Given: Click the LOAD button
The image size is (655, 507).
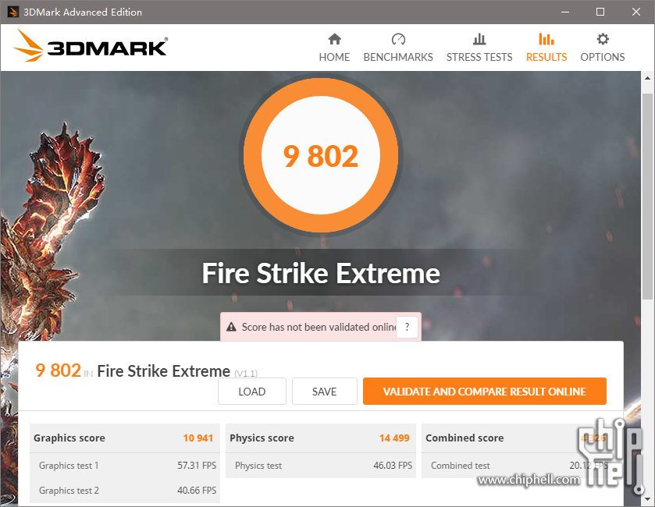Looking at the screenshot, I should coord(252,392).
